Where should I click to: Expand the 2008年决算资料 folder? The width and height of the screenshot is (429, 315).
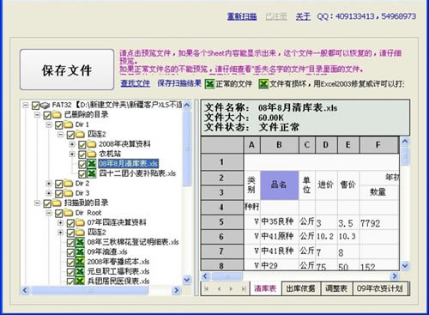pyautogui.click(x=72, y=144)
